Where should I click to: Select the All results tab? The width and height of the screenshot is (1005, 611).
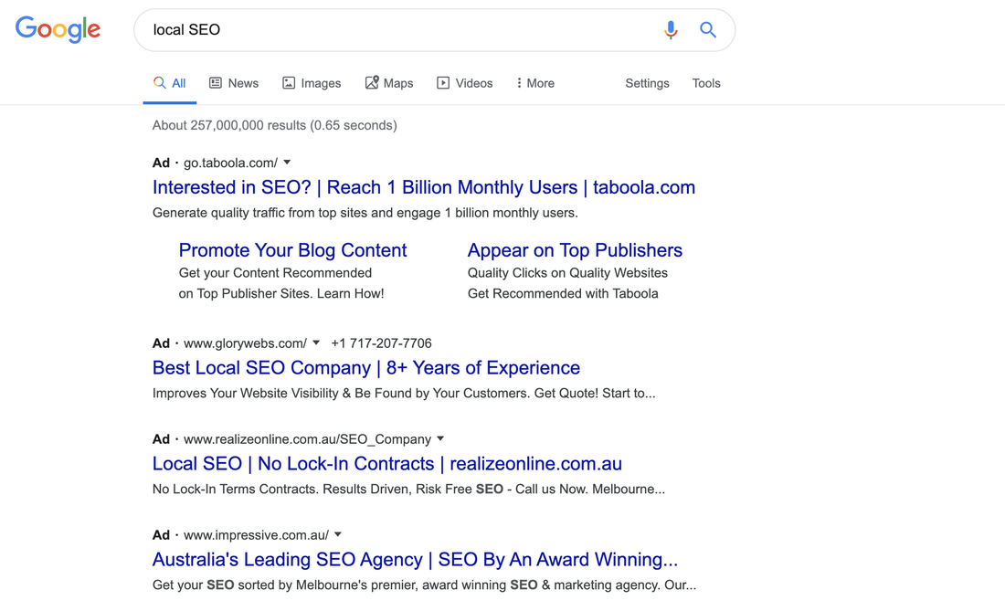(170, 83)
